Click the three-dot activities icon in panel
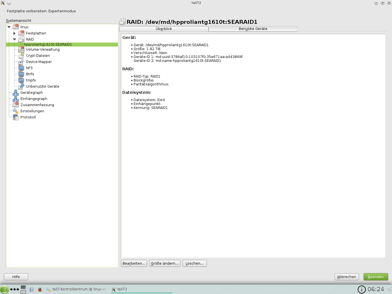This screenshot has width=392, height=294. (x=15, y=289)
